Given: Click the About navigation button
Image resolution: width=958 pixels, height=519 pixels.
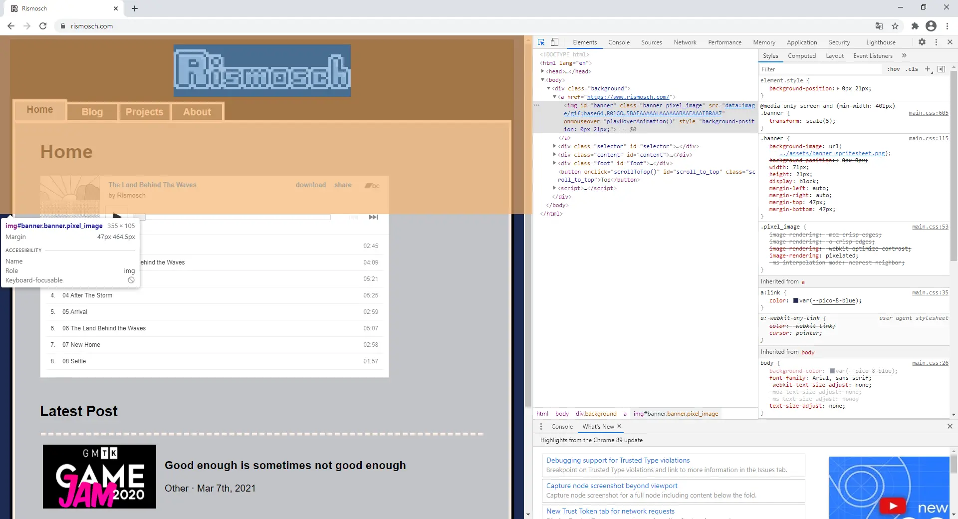Looking at the screenshot, I should click(x=197, y=112).
